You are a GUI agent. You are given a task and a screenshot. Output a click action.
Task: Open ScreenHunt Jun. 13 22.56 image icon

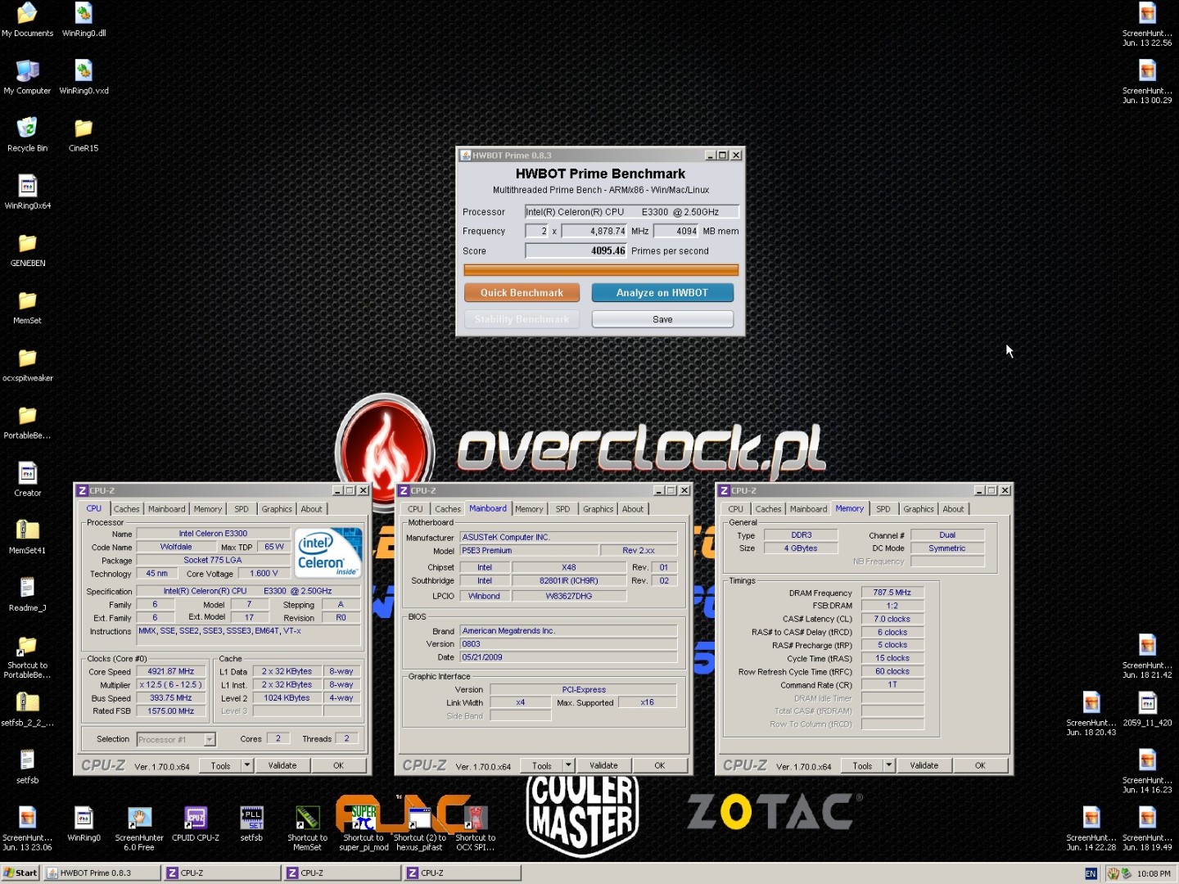1147,24
